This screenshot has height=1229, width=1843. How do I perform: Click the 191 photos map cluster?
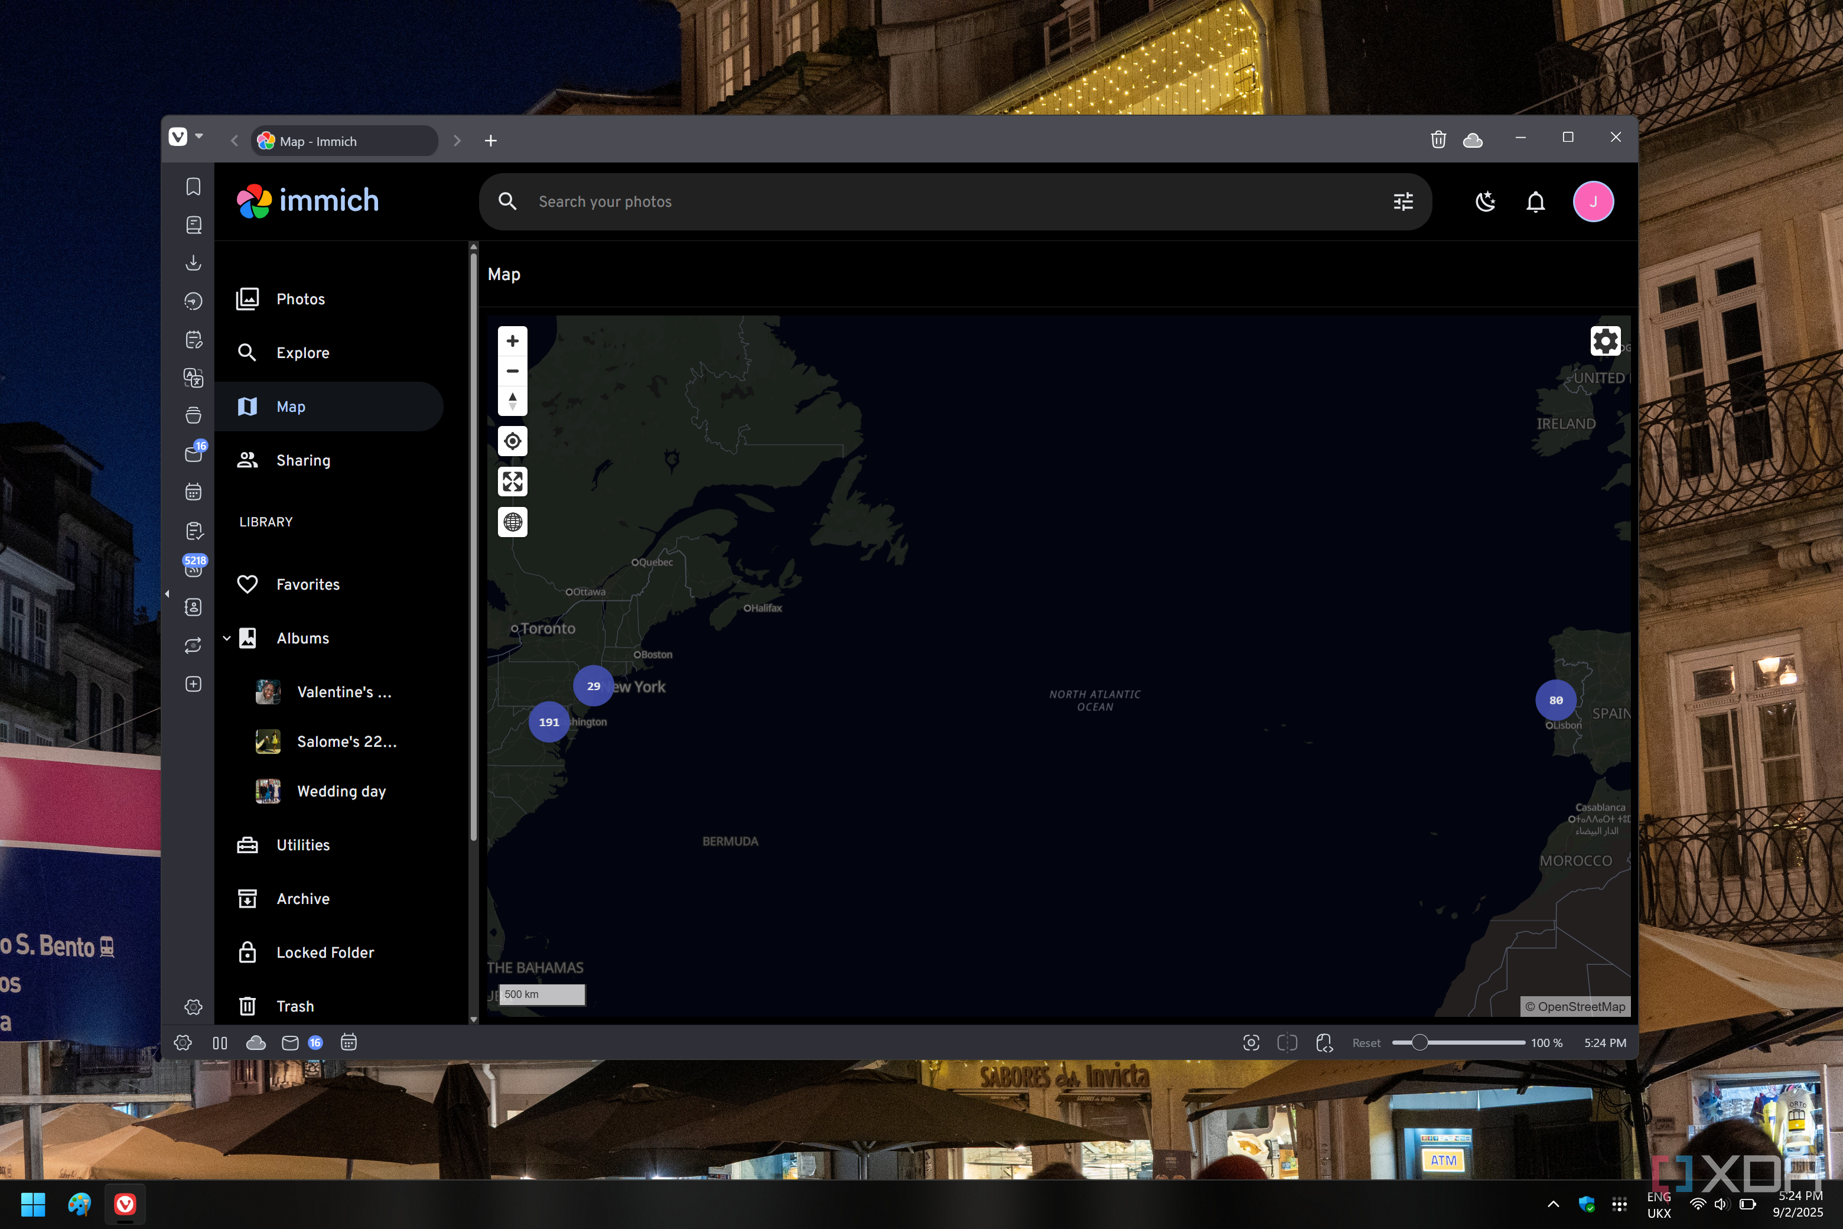click(x=549, y=722)
